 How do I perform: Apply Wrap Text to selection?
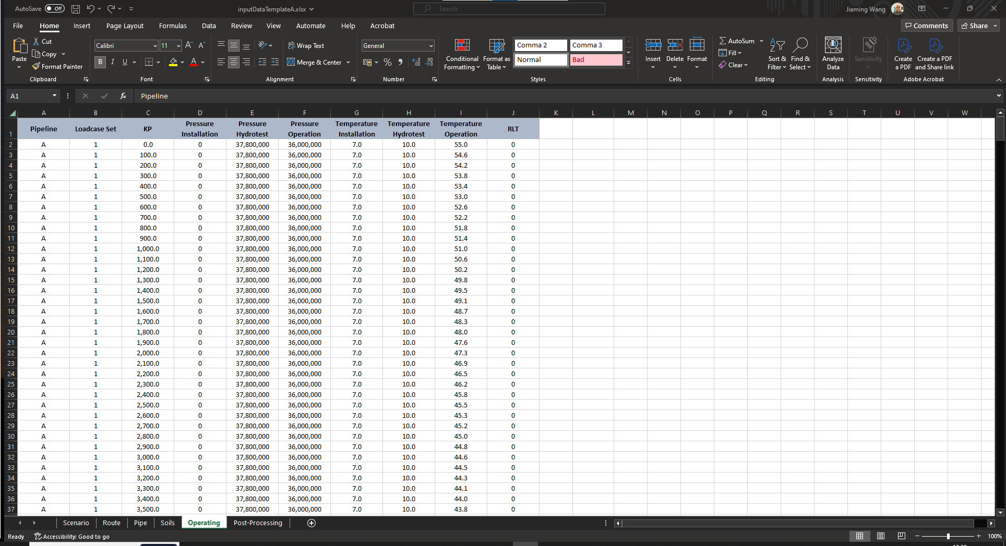307,46
